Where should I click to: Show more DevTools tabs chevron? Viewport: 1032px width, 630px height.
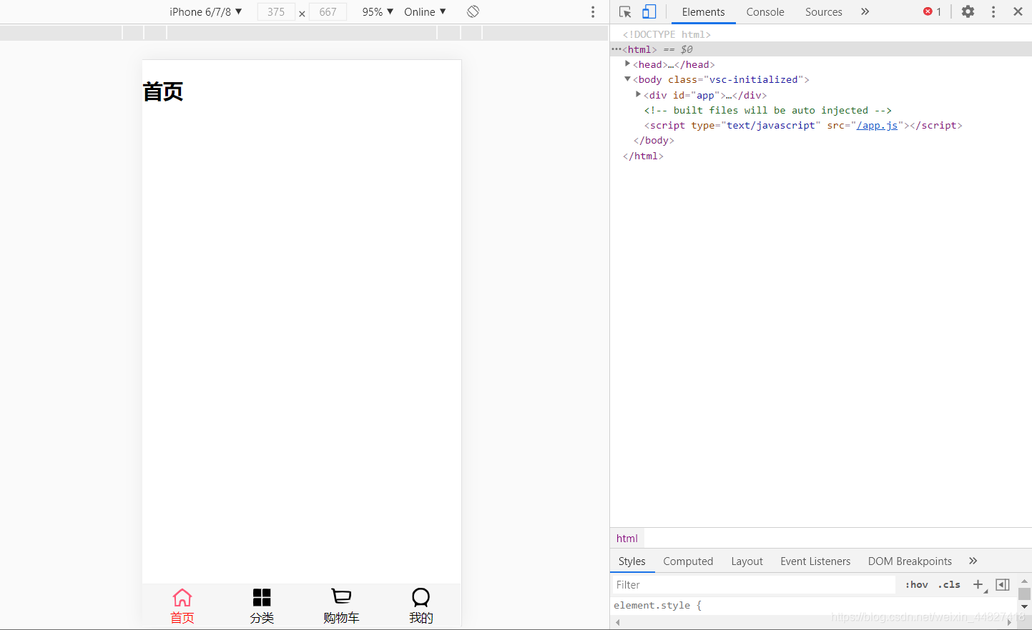[x=865, y=11]
